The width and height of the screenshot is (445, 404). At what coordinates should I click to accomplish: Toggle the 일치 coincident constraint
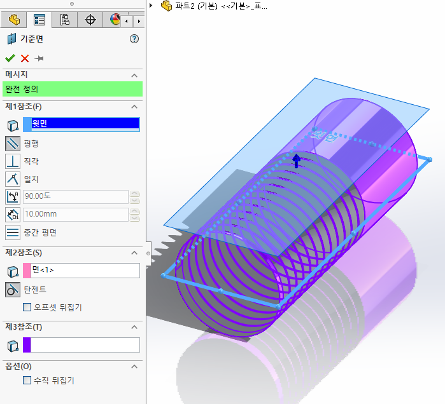[x=13, y=179]
